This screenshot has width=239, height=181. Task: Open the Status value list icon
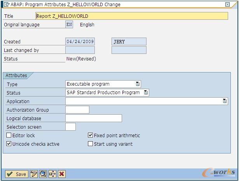pos(146,93)
